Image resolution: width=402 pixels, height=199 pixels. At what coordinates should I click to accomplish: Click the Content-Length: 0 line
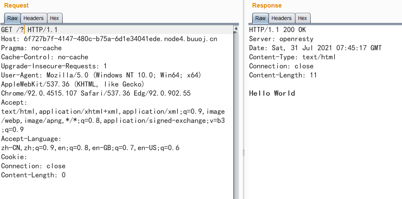click(x=33, y=175)
